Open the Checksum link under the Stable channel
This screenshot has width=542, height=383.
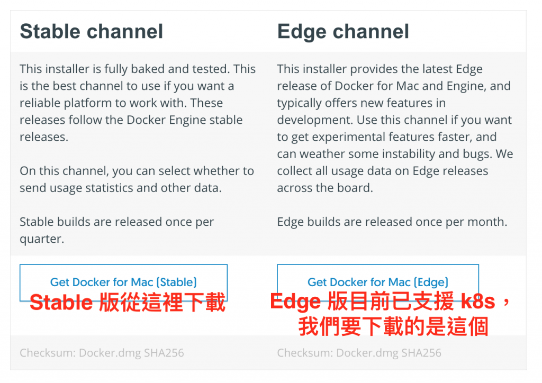pos(102,353)
